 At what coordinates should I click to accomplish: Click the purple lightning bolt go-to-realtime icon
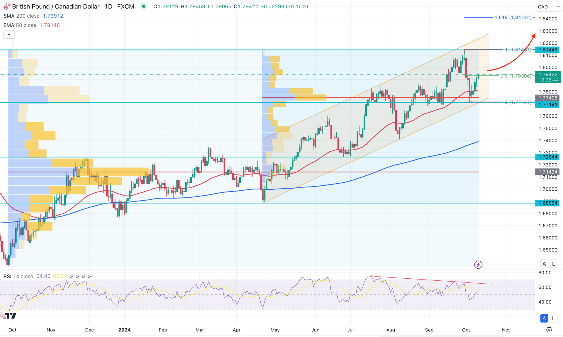[x=478, y=265]
